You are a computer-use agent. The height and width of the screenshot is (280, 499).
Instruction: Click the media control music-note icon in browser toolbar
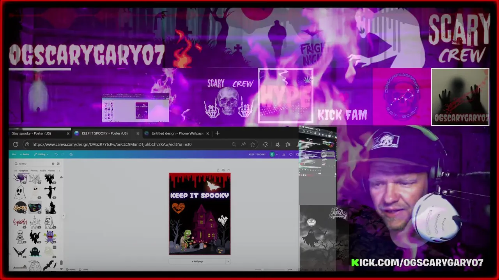(277, 144)
